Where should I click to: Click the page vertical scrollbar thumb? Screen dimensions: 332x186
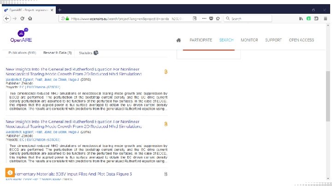(328, 96)
